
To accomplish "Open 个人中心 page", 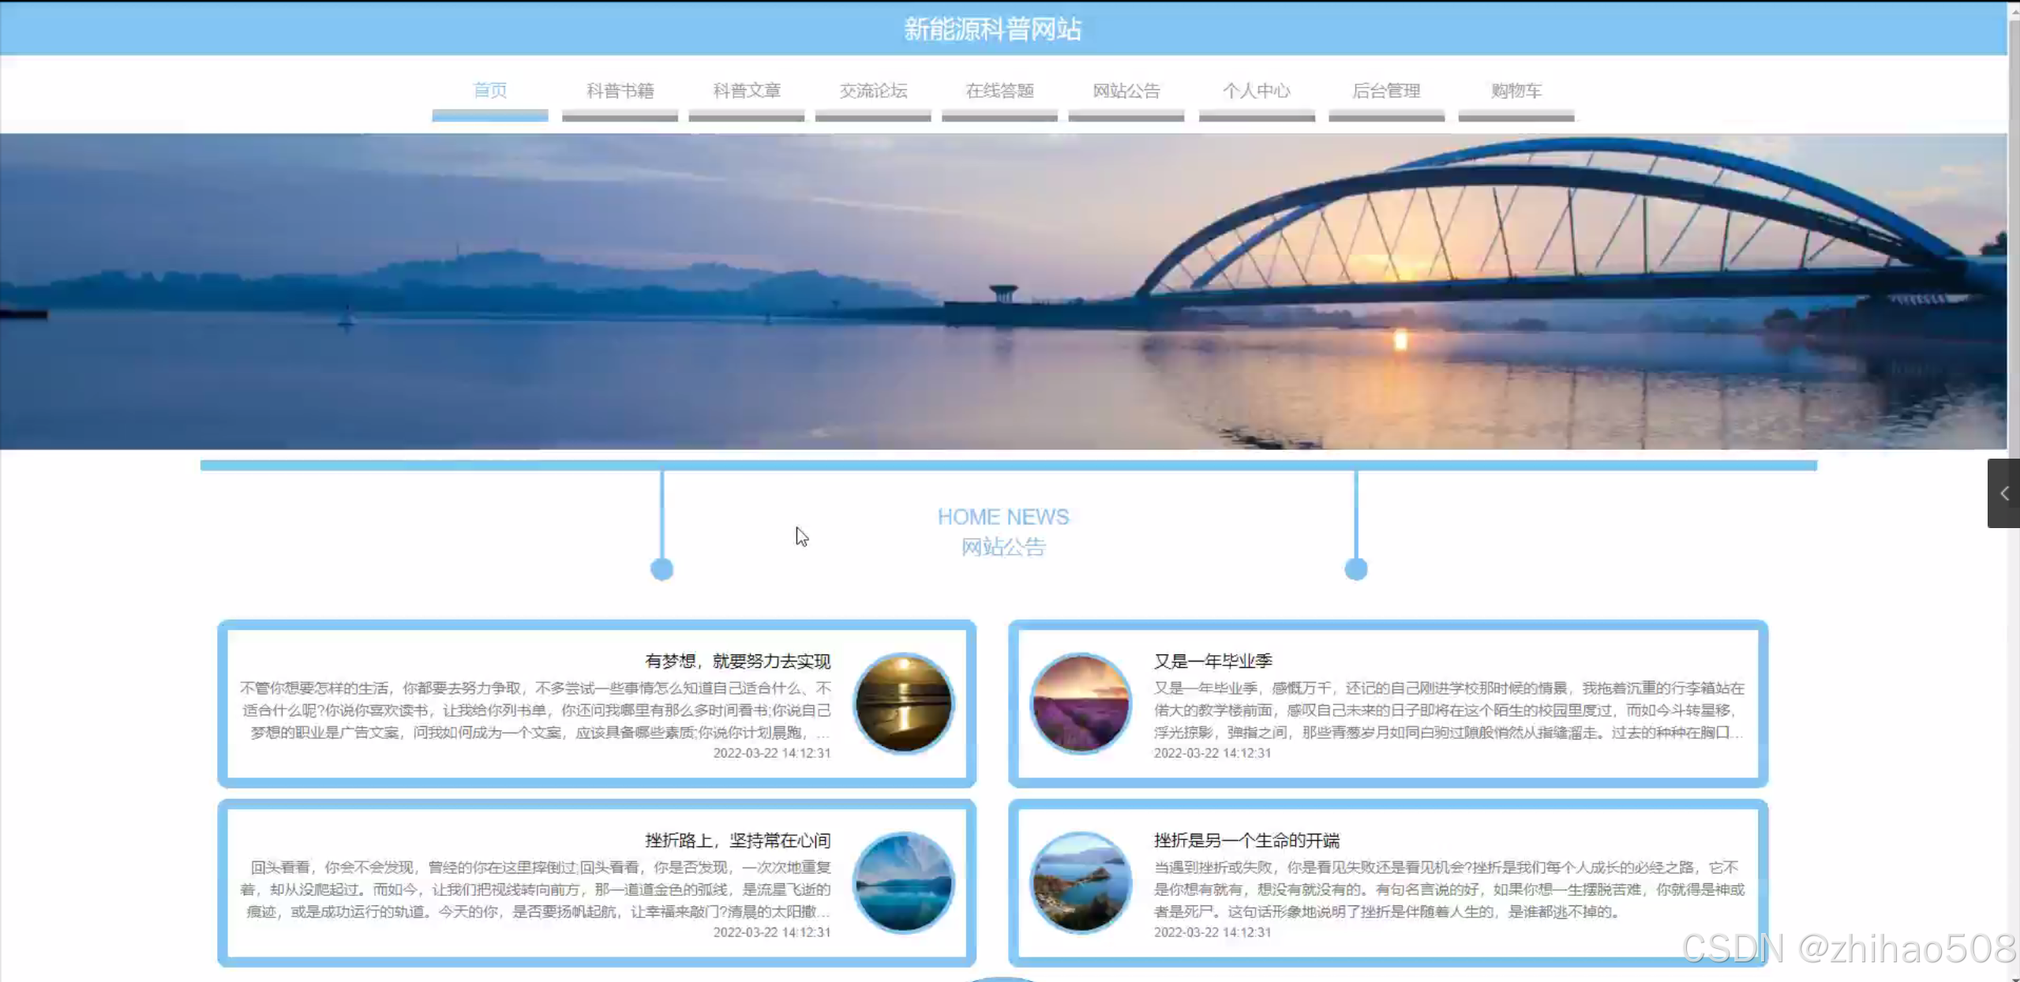I will tap(1256, 91).
